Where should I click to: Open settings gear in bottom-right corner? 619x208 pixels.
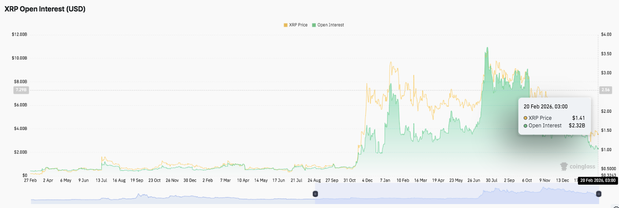616,206
